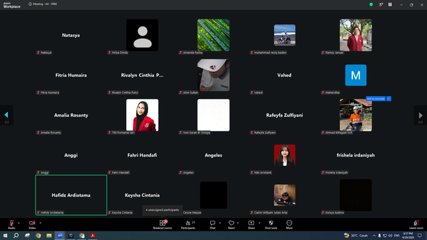This screenshot has height=240, width=427.
Task: Open the three-dot menu beside Ask to unmute
Action: [x=389, y=99]
